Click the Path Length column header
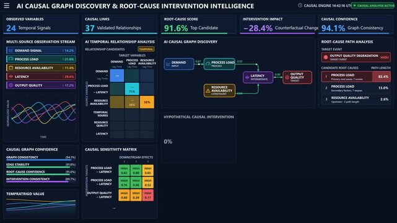Viewport: 397px width, 223px height. click(x=380, y=68)
